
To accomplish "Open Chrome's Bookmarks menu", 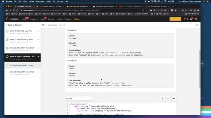I will (40, 1).
